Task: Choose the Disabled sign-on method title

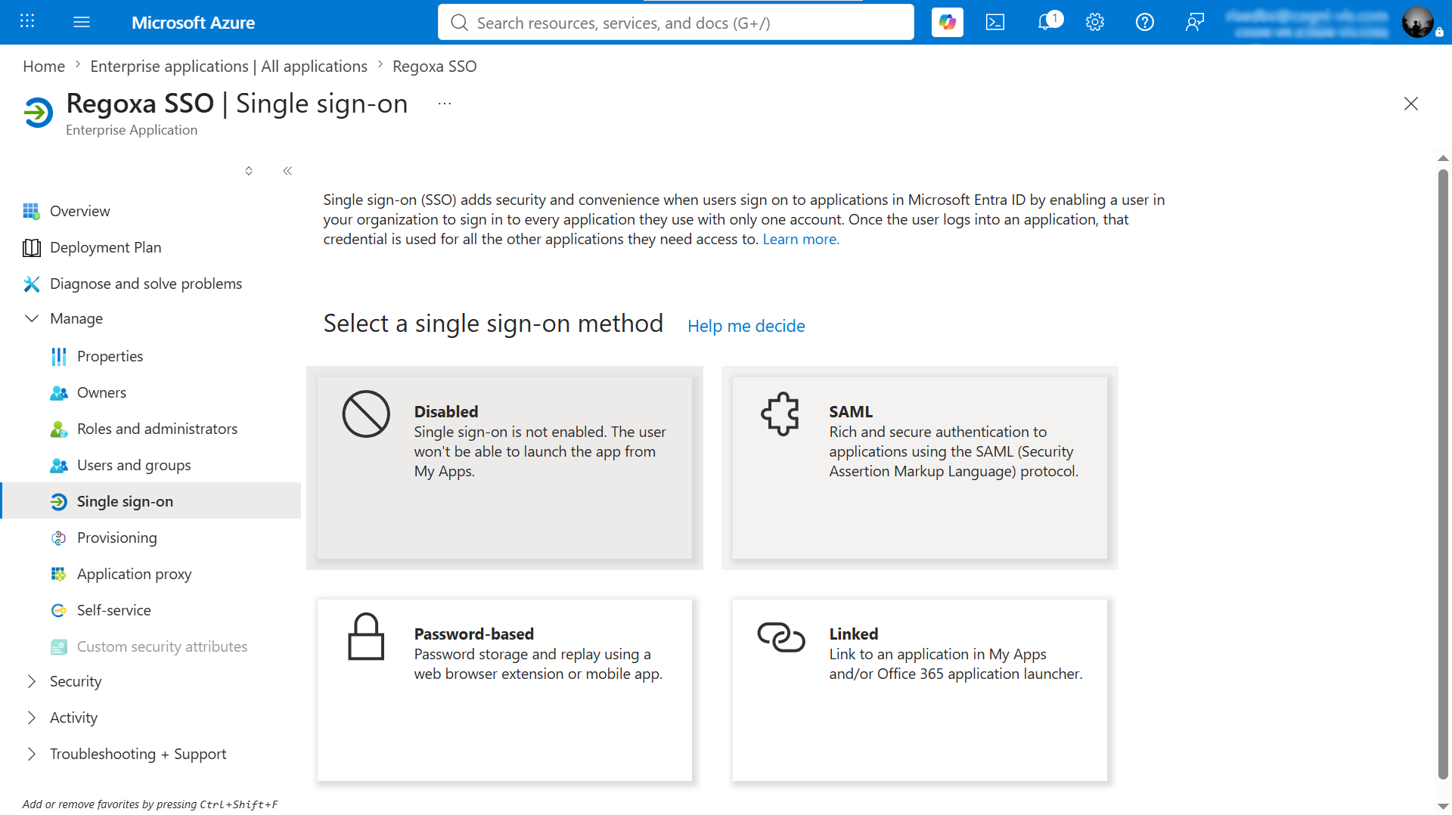Action: coord(446,411)
